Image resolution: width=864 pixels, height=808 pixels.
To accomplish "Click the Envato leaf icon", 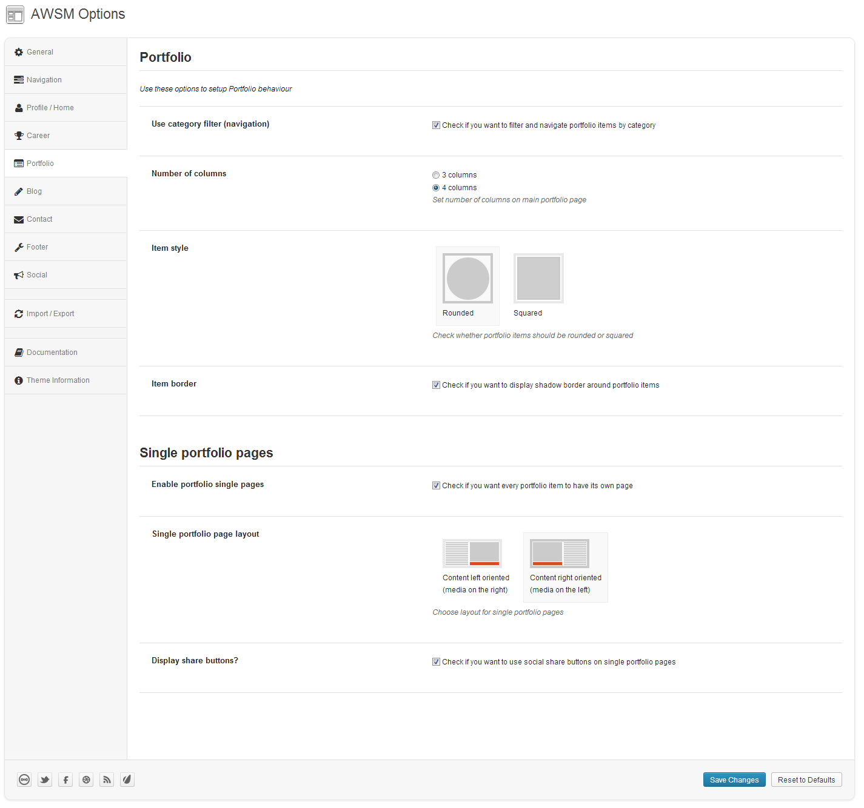I will (127, 780).
